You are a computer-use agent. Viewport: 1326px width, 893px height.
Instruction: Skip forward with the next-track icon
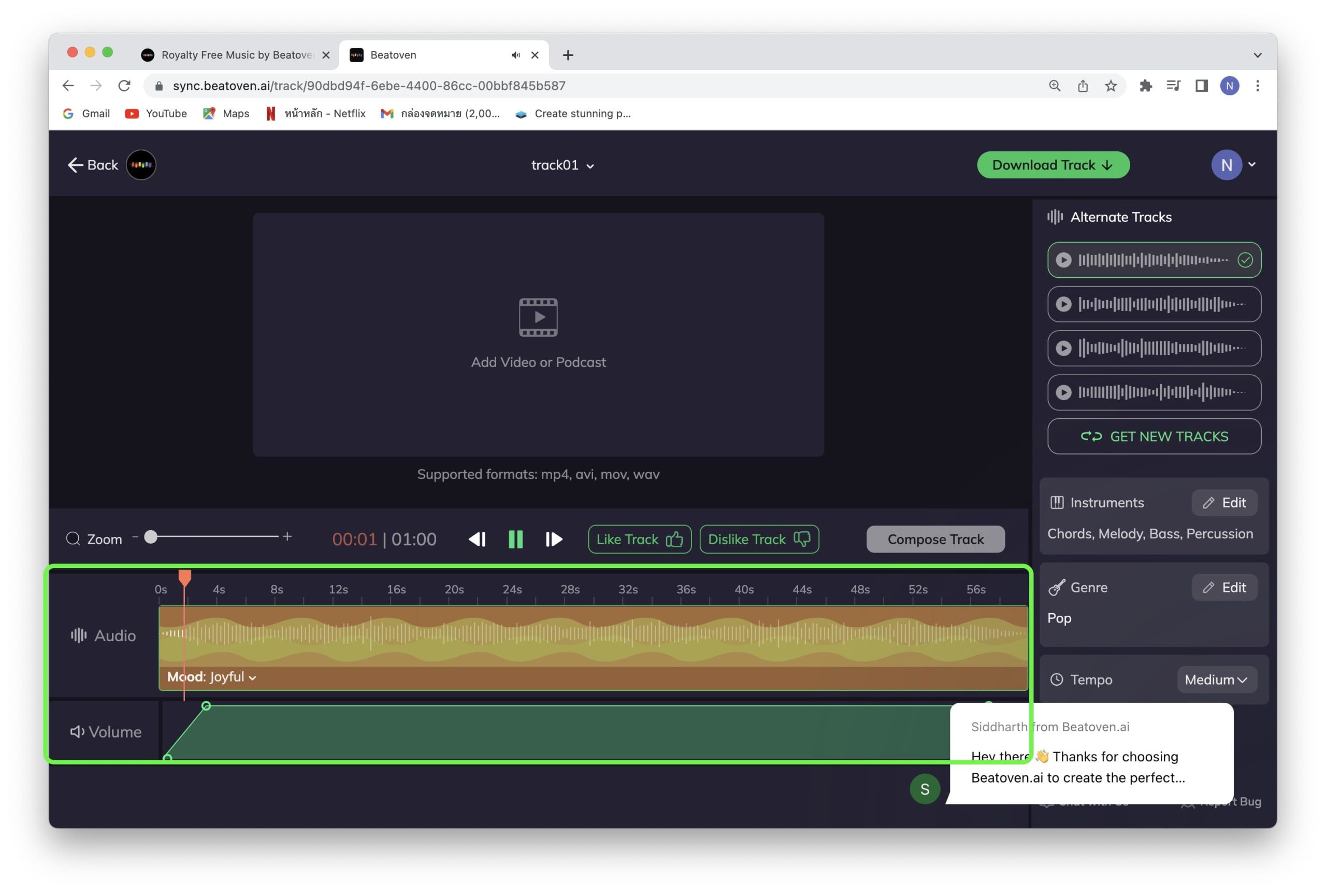tap(553, 539)
